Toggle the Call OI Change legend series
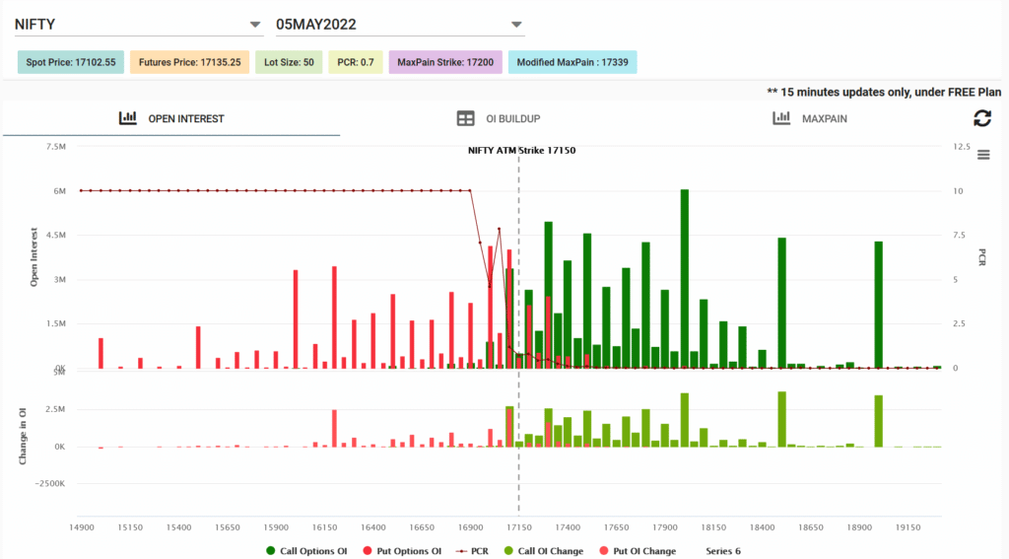 click(544, 551)
